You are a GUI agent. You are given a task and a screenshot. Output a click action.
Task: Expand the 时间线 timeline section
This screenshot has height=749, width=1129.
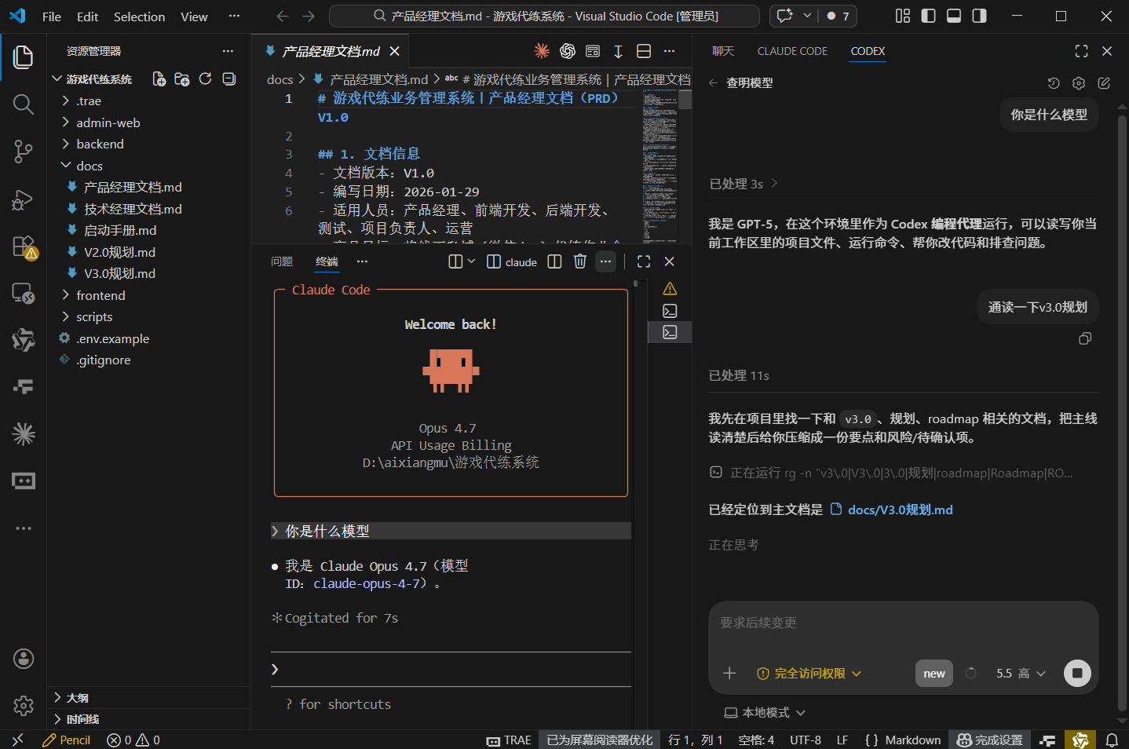tap(149, 719)
